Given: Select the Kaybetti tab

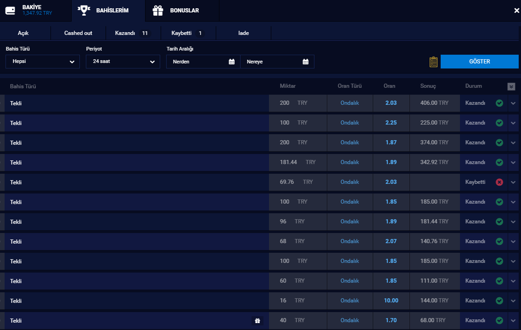Looking at the screenshot, I should pyautogui.click(x=186, y=33).
